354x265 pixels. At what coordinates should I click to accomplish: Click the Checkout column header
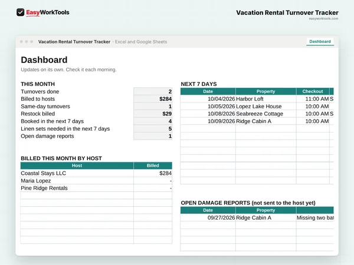coord(313,91)
